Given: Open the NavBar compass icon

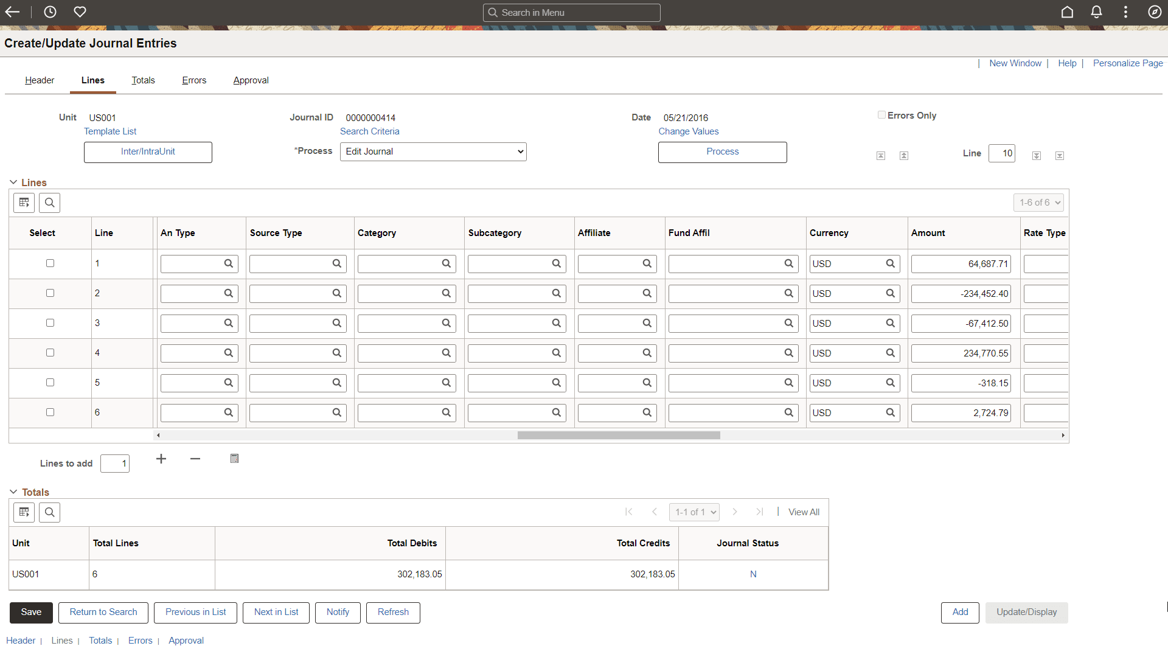Looking at the screenshot, I should point(1155,12).
